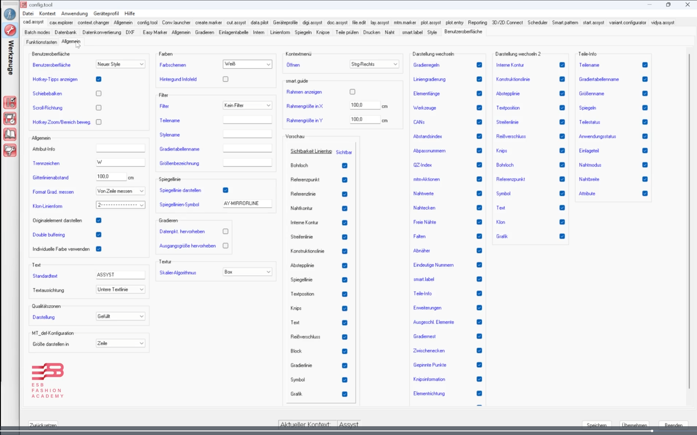Switch to the cut.assyst tab
This screenshot has width=697, height=435.
236,23
